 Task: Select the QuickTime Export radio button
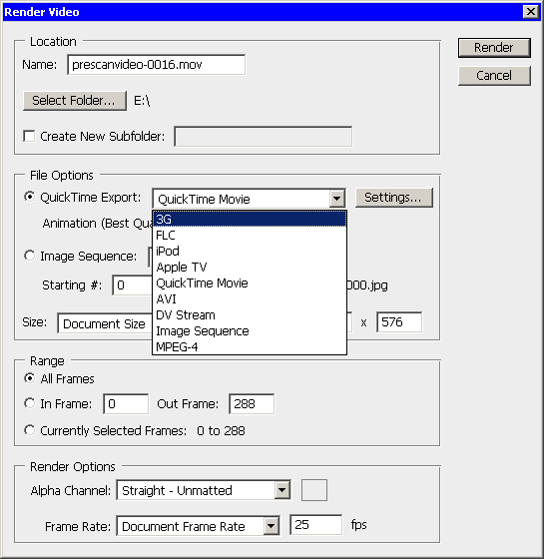tap(29, 197)
